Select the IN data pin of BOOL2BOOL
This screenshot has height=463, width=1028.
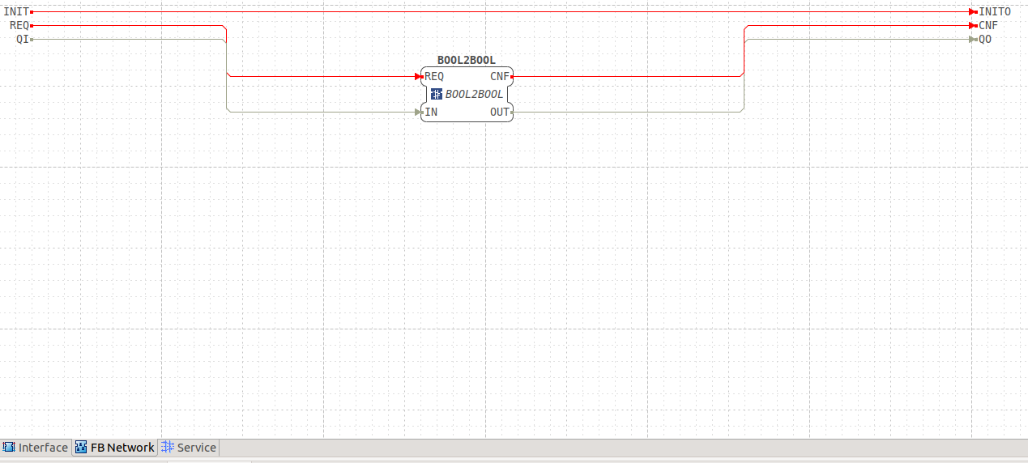[431, 112]
